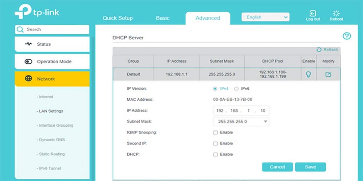
Task: Click the Reboot icon
Action: click(336, 13)
